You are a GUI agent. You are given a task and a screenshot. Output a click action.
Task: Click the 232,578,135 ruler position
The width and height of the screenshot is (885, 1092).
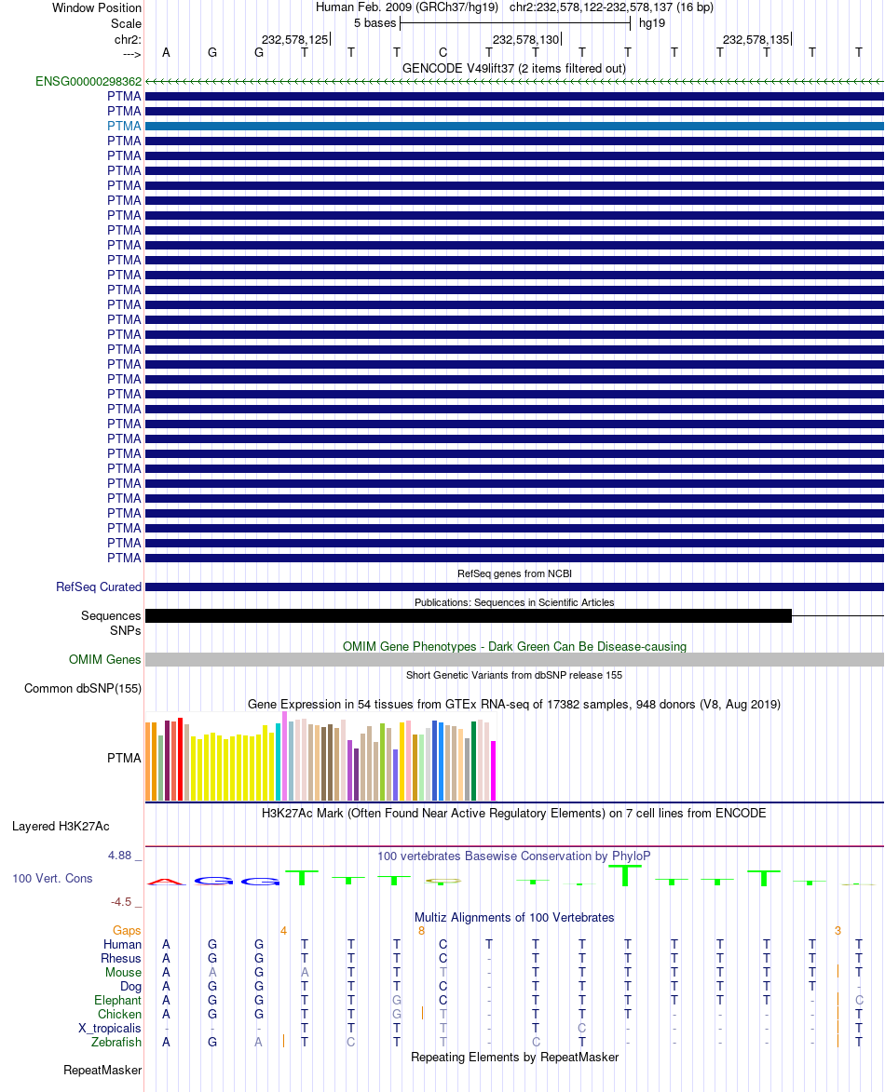pos(756,40)
